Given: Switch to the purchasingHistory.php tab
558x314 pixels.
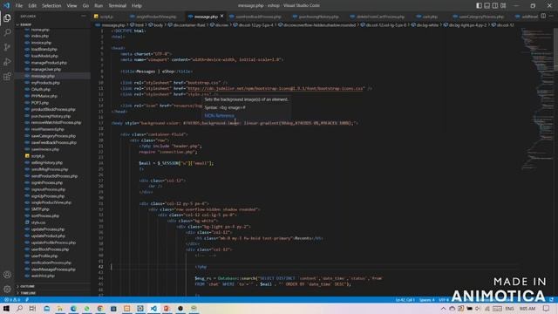Looking at the screenshot, I should tap(318, 17).
